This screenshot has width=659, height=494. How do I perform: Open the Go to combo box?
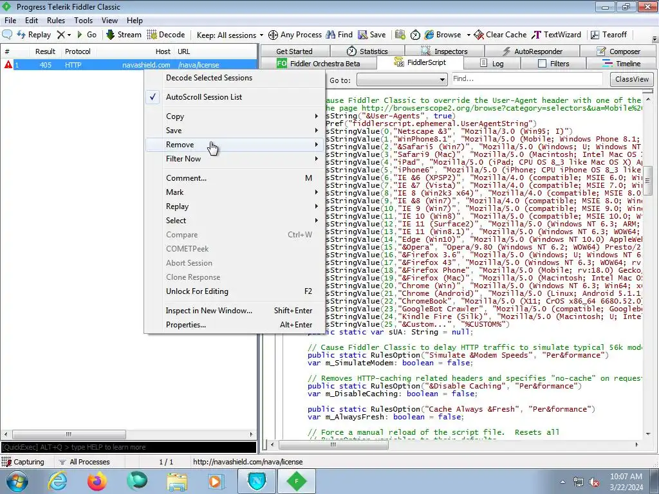(x=402, y=79)
